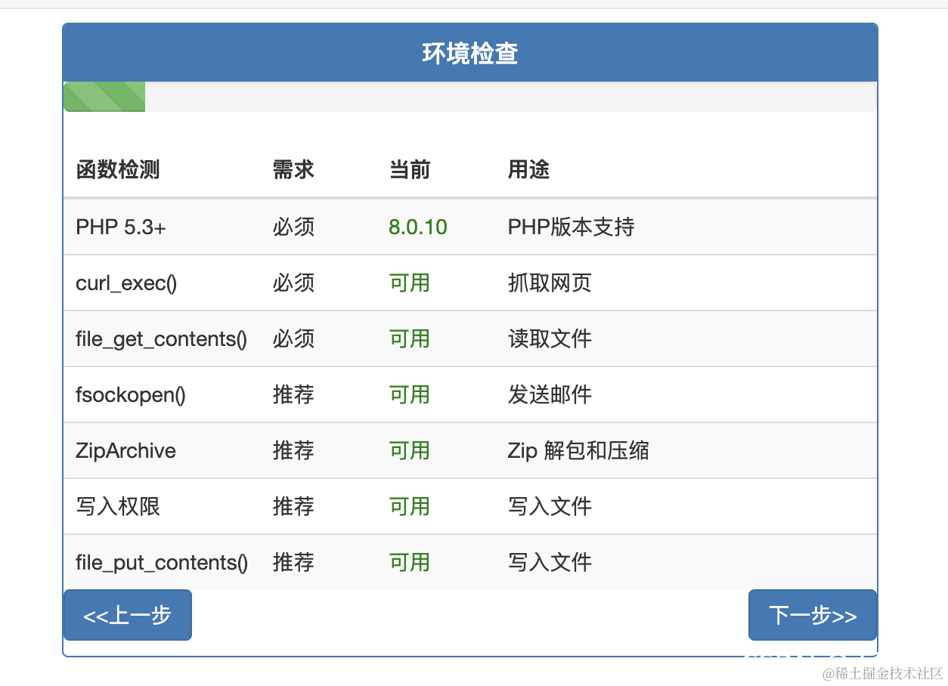This screenshot has height=686, width=948.
Task: Click the 可用 status for fsockopen()
Action: [x=409, y=394]
